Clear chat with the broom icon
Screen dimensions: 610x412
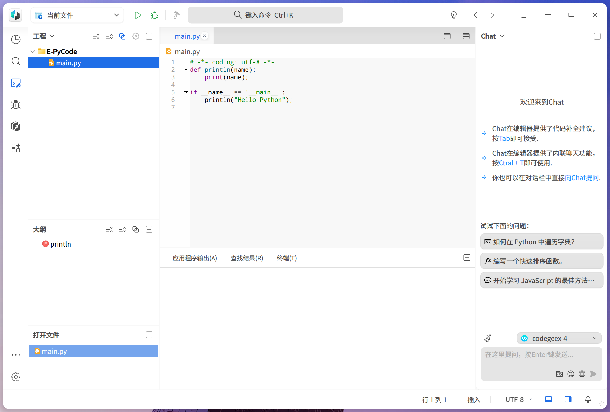487,338
